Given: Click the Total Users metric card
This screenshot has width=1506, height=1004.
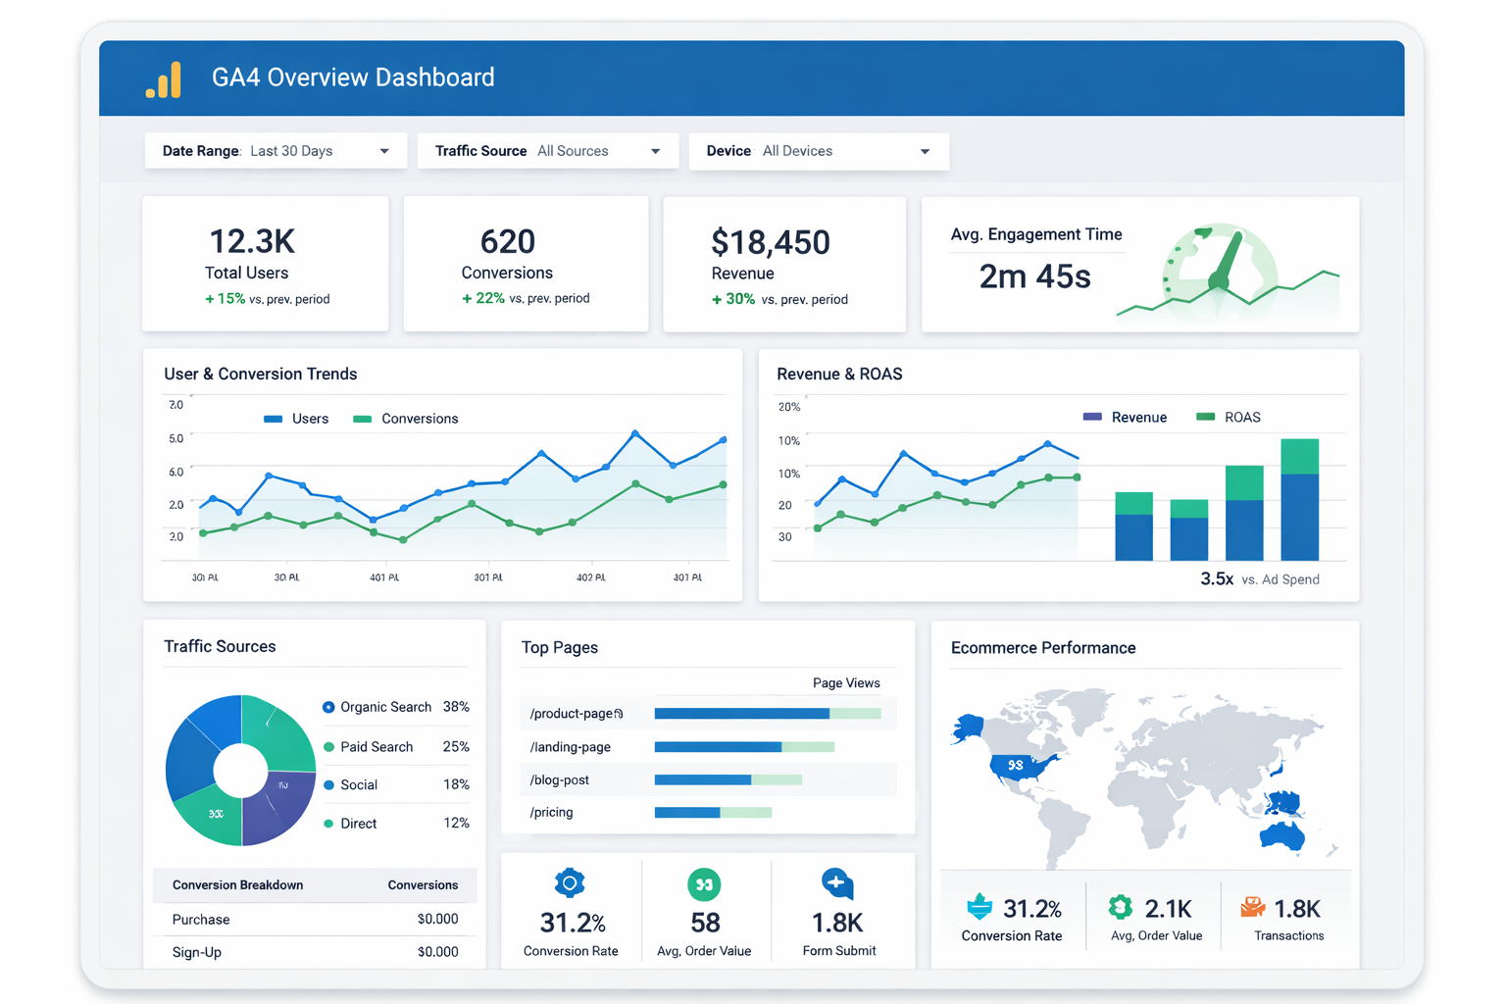Looking at the screenshot, I should pyautogui.click(x=266, y=265).
